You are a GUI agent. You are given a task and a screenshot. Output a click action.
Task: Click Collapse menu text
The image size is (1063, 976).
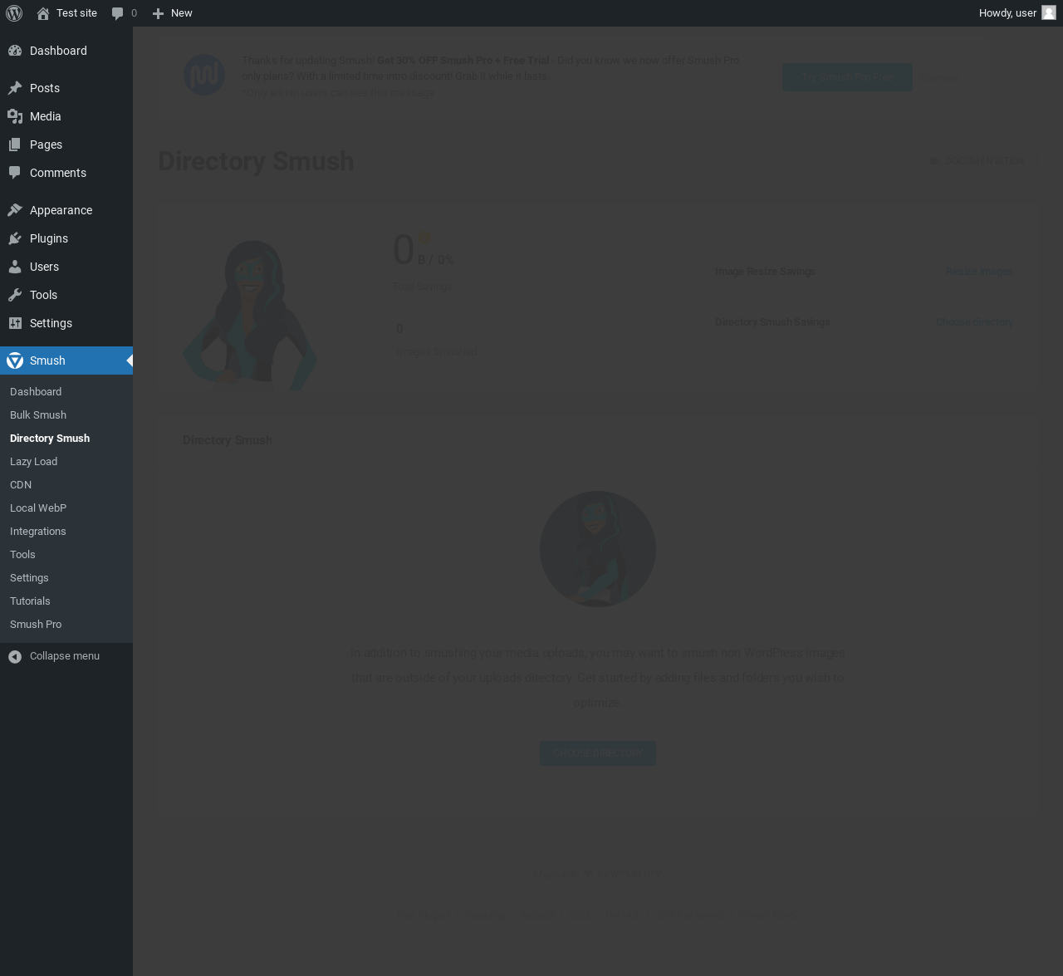pos(65,656)
